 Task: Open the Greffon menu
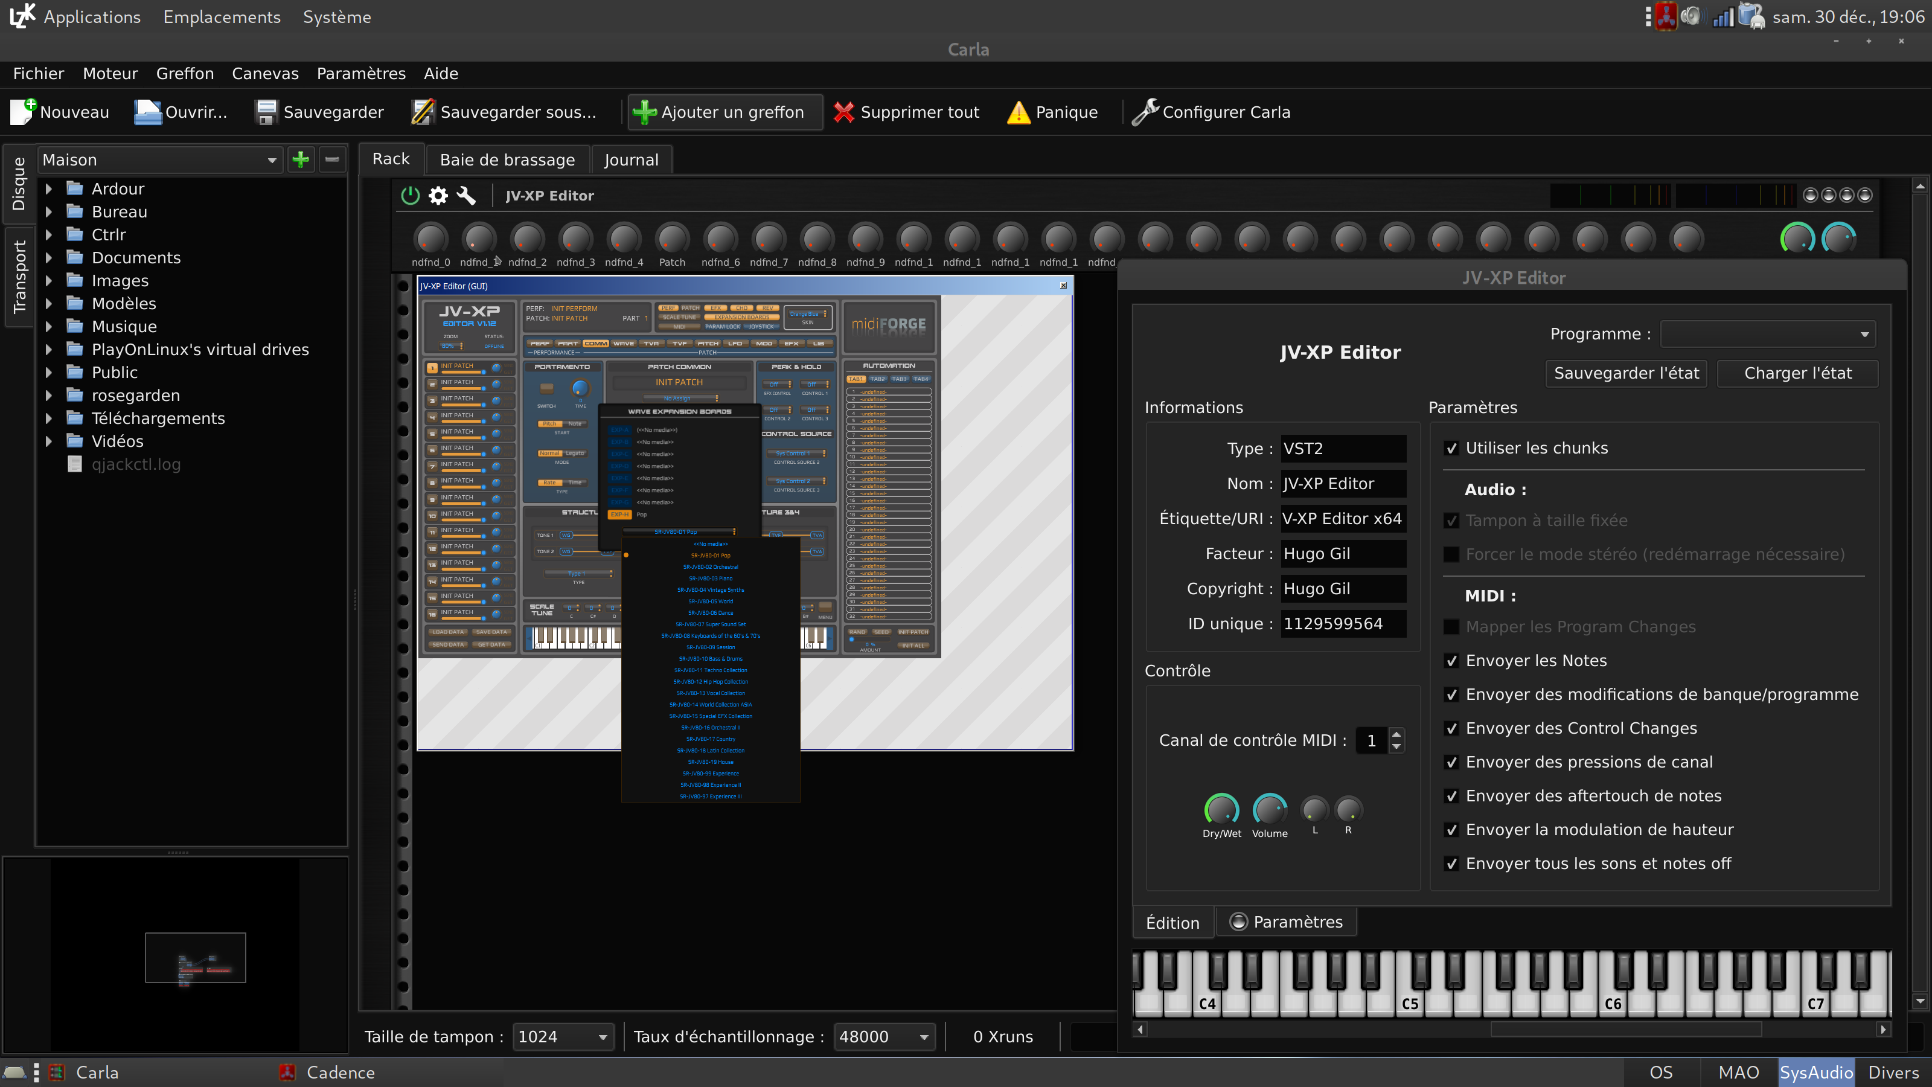[x=185, y=74]
